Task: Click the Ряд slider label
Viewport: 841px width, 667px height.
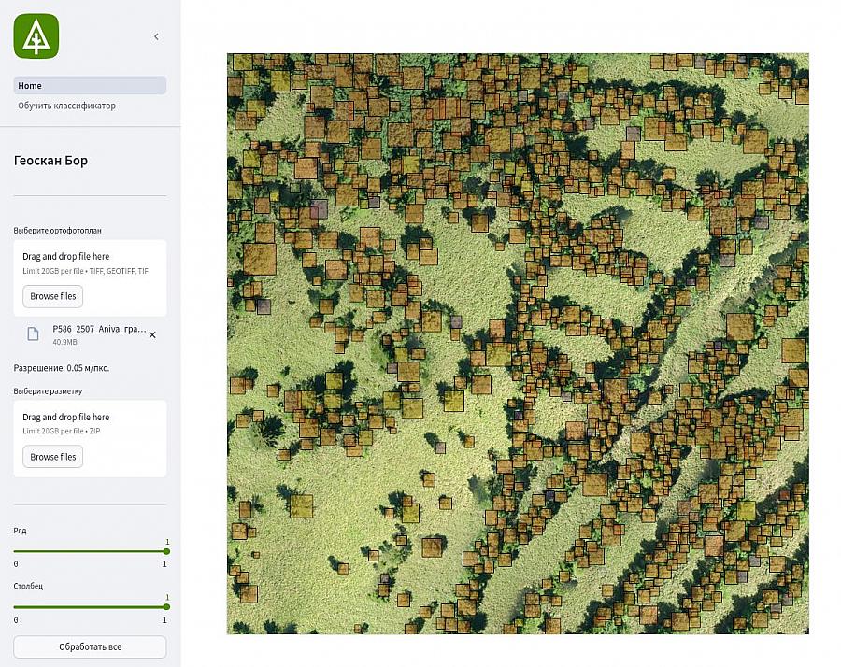Action: tap(21, 531)
